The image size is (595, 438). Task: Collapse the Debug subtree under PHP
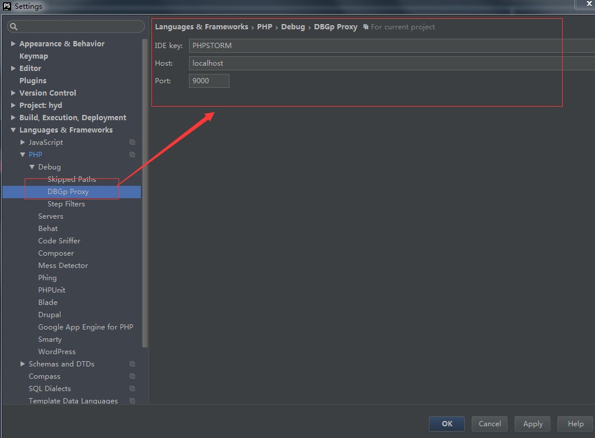[x=32, y=167]
